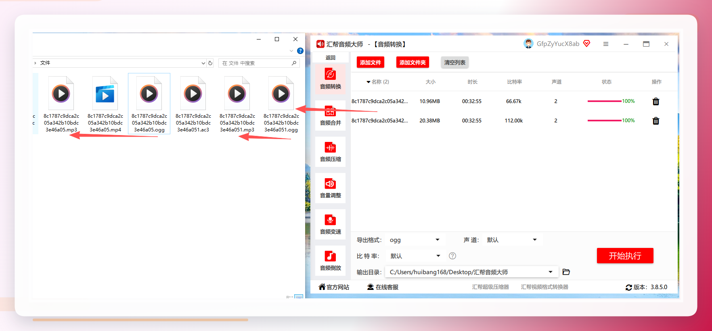
Task: Select the 3e46a051.ogg file in Explorer
Action: click(x=281, y=104)
